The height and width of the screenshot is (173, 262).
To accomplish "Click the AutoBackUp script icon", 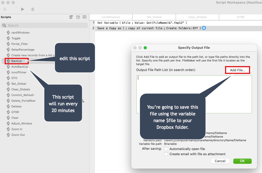I will [x=8, y=67].
